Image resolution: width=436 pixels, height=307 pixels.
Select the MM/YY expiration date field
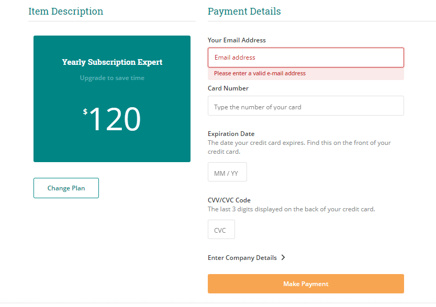pos(227,172)
